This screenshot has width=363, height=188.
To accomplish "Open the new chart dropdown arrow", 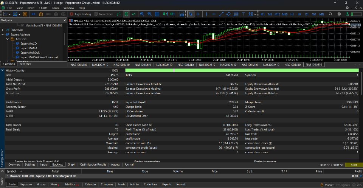I will click(x=9, y=14).
